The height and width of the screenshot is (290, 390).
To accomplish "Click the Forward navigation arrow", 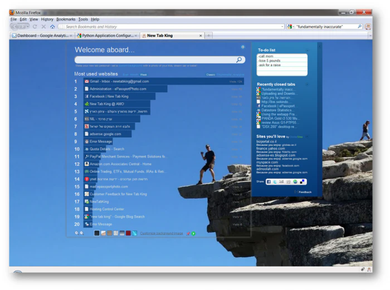I will [x=24, y=26].
